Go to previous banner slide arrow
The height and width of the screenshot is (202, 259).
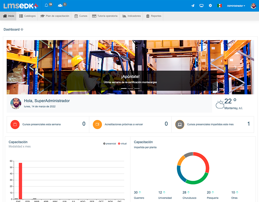(x=25, y=67)
